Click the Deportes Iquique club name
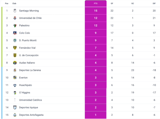The height and width of the screenshot is (119, 160). point(29,108)
